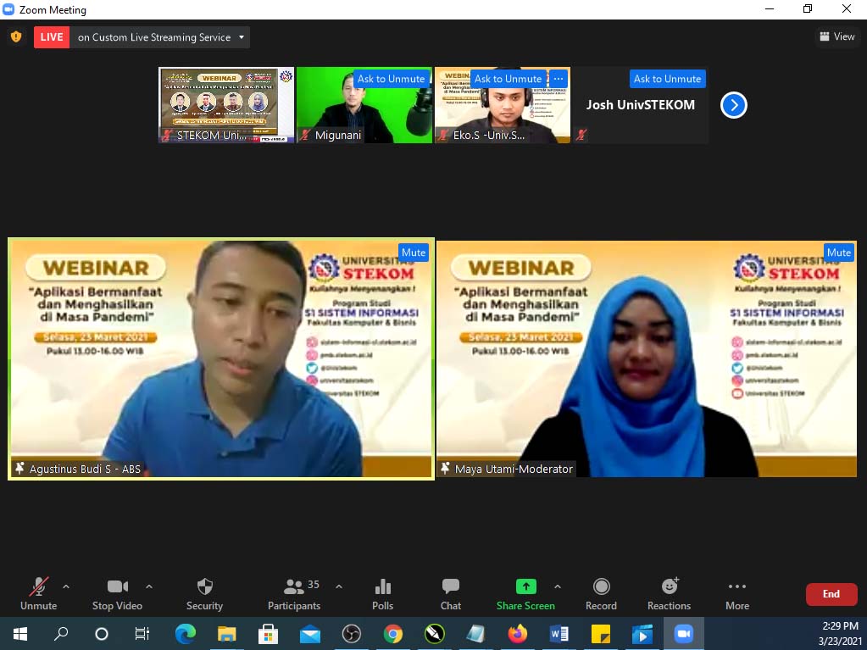The width and height of the screenshot is (867, 650).
Task: Ask Josh UnivSTEKOM to unmute
Action: 667,79
